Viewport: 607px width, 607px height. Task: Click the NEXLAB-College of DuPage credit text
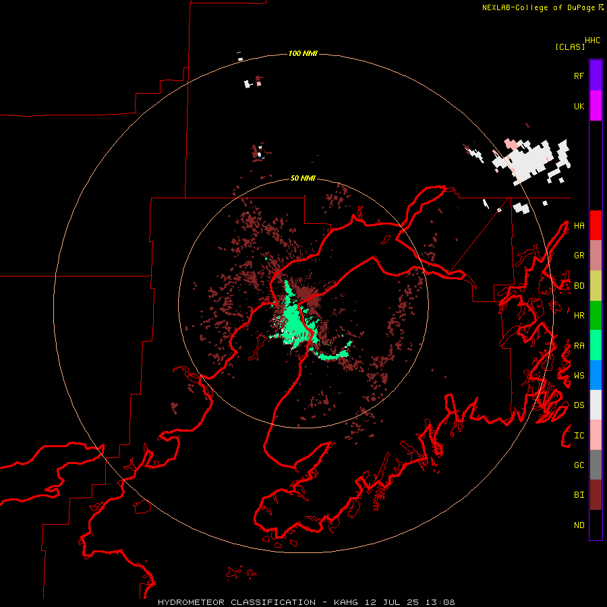point(538,7)
